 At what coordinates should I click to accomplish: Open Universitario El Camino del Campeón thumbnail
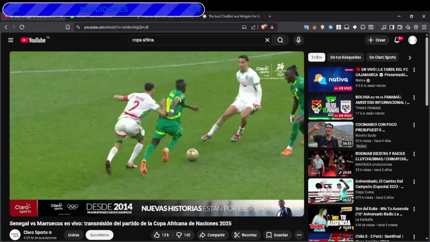click(x=331, y=191)
